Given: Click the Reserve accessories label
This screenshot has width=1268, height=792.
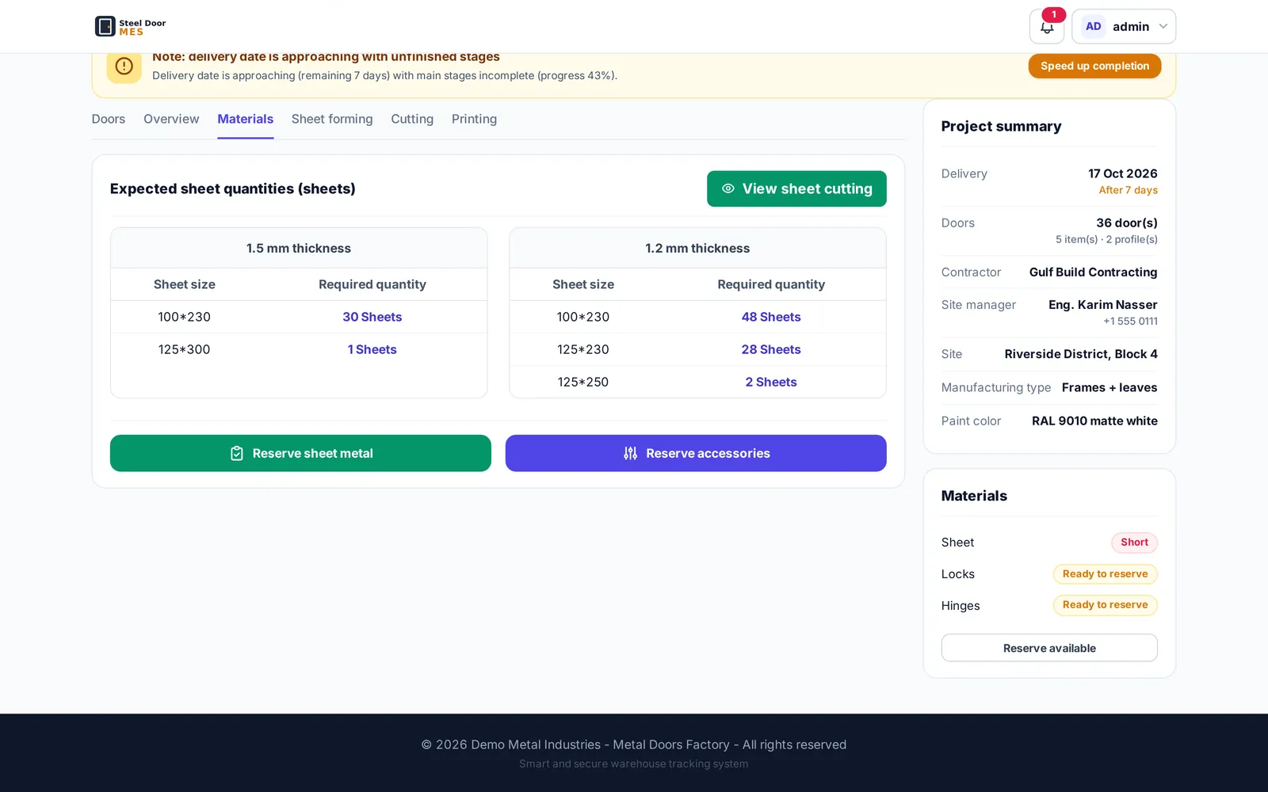Looking at the screenshot, I should 708,453.
